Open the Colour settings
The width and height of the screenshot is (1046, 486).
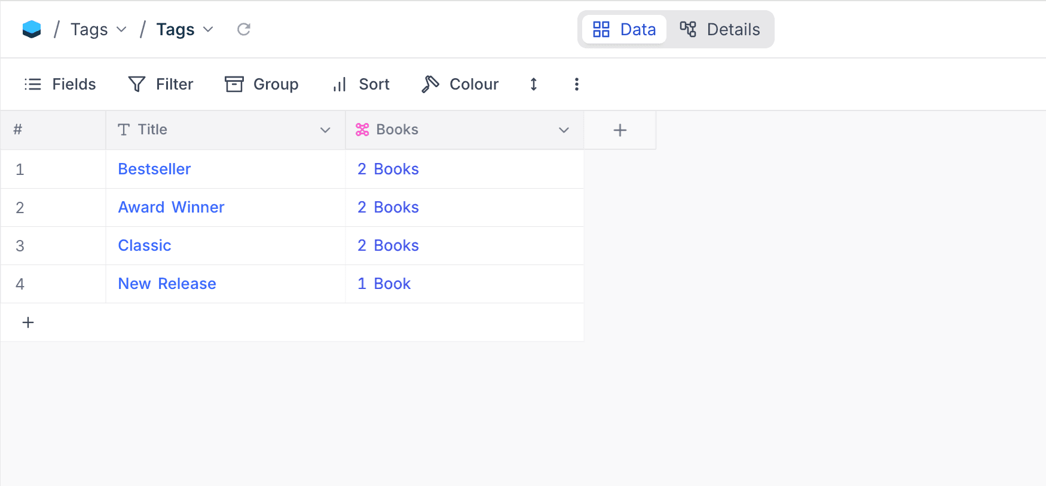(x=460, y=84)
